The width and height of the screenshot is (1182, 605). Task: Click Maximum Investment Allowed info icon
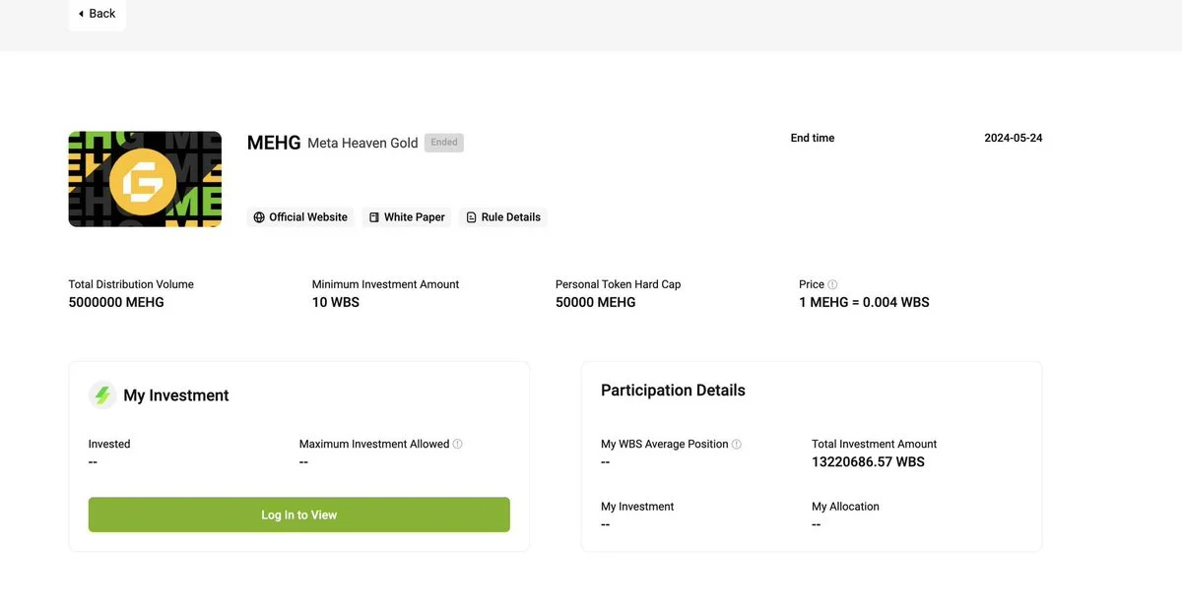[x=458, y=444]
